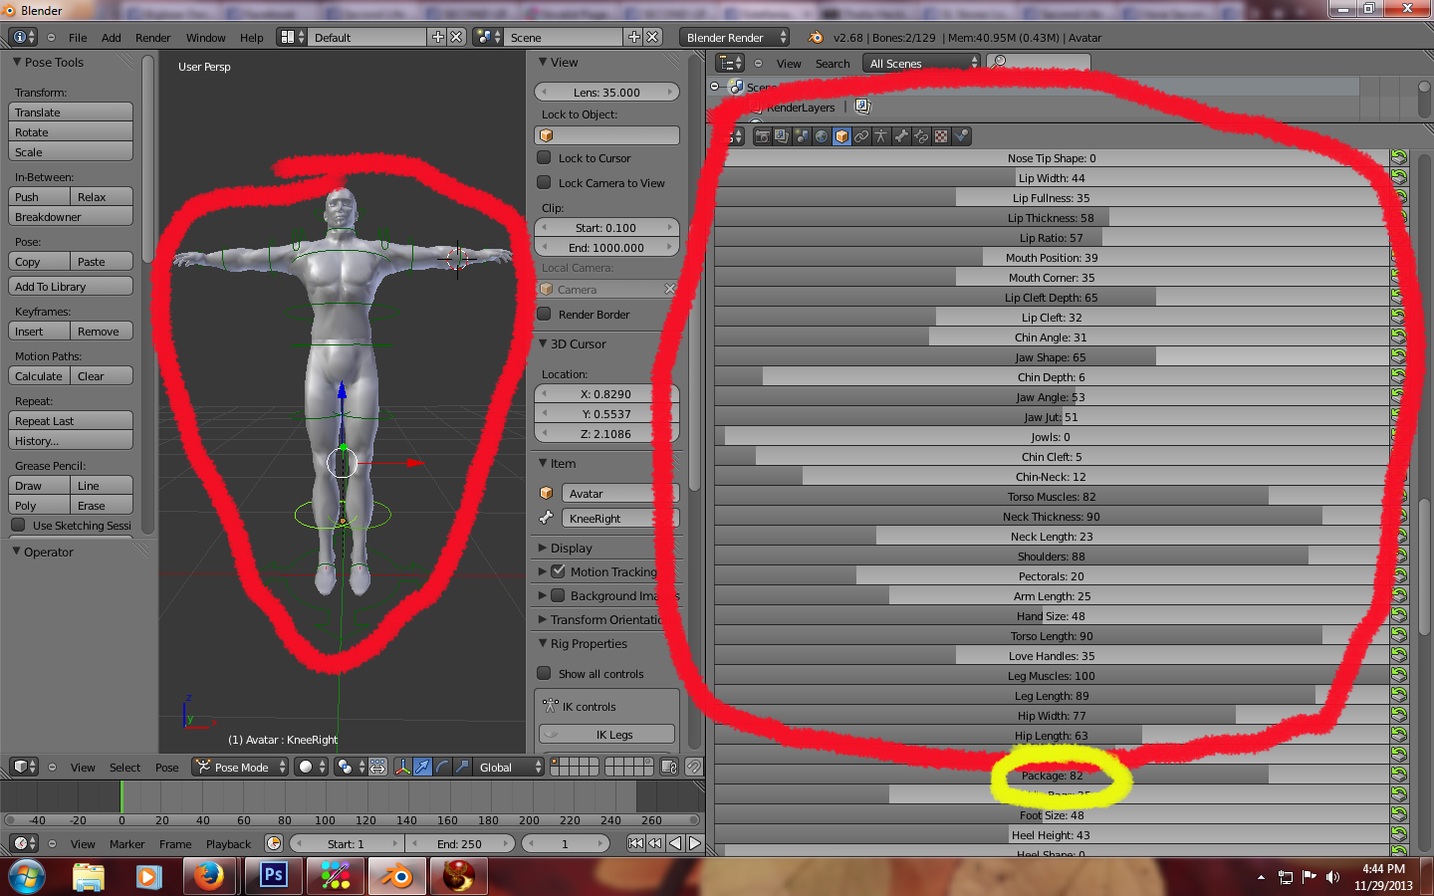Launch Photoshop from the taskbar
This screenshot has height=896, width=1434.
click(273, 876)
